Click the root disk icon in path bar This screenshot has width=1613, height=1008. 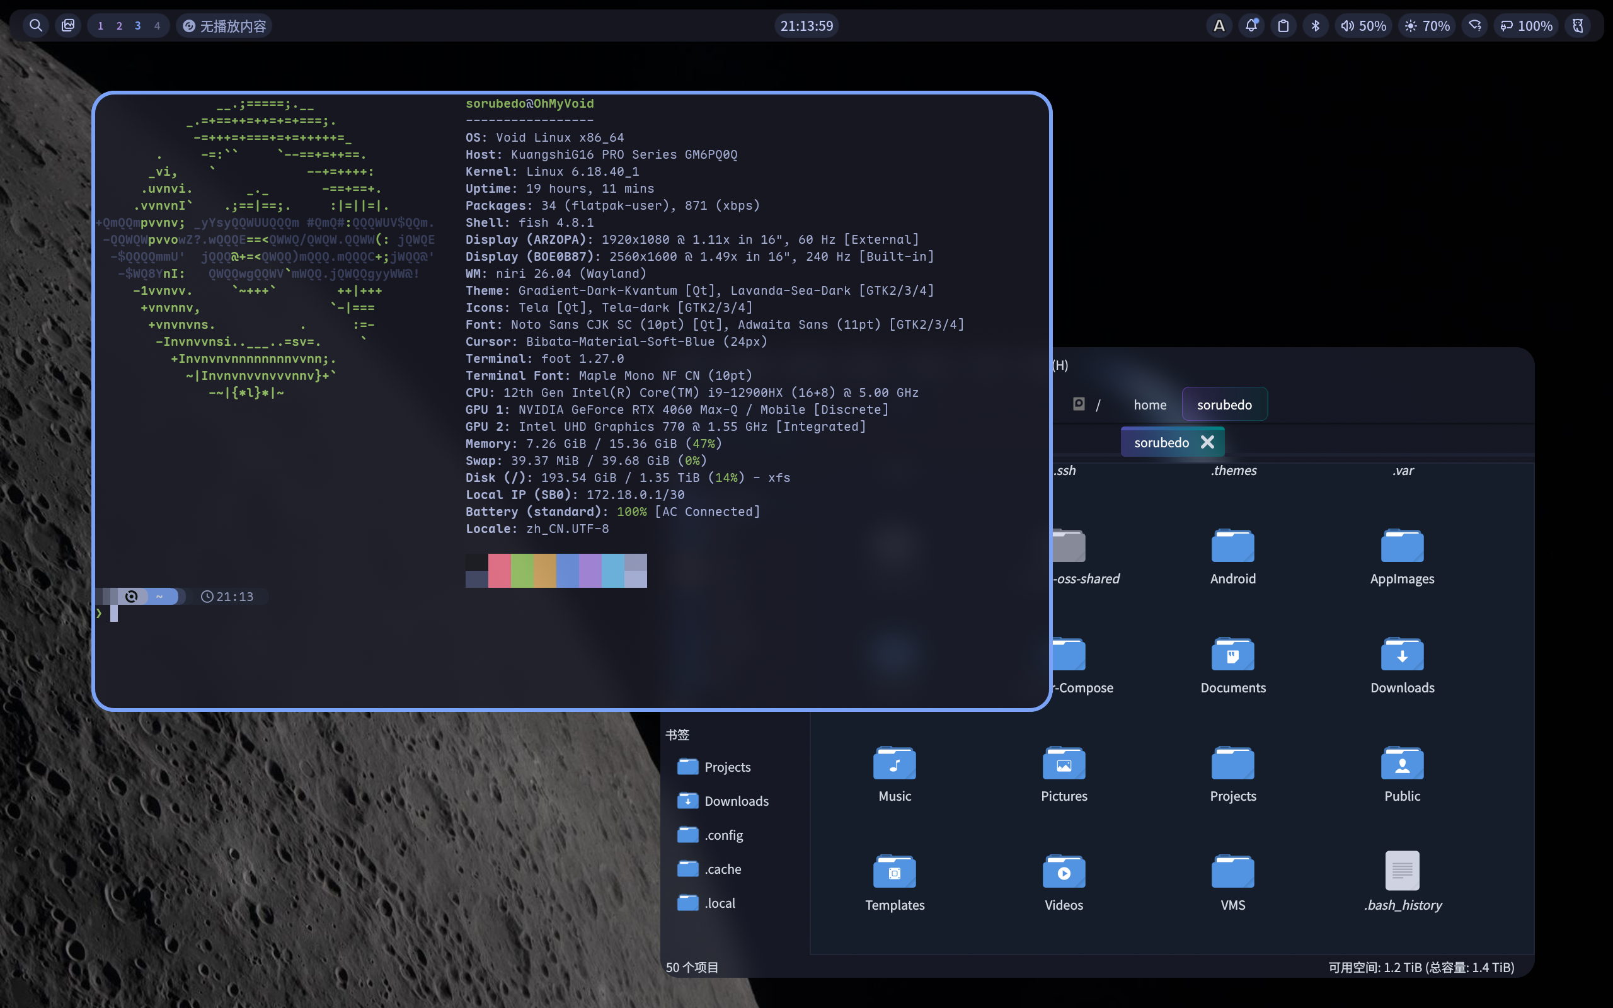[1079, 404]
